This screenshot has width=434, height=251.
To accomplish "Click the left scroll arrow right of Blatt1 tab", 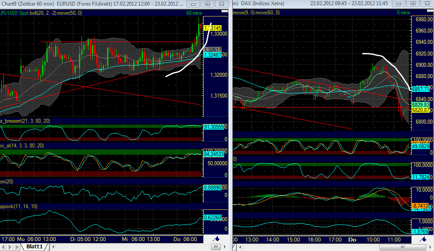I will point(52,246).
